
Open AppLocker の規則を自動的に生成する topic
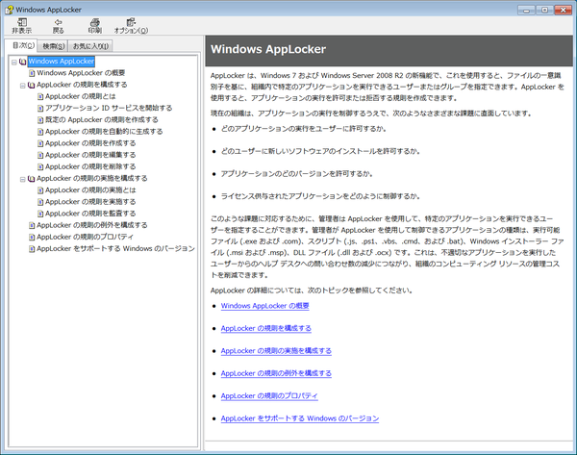pyautogui.click(x=104, y=132)
